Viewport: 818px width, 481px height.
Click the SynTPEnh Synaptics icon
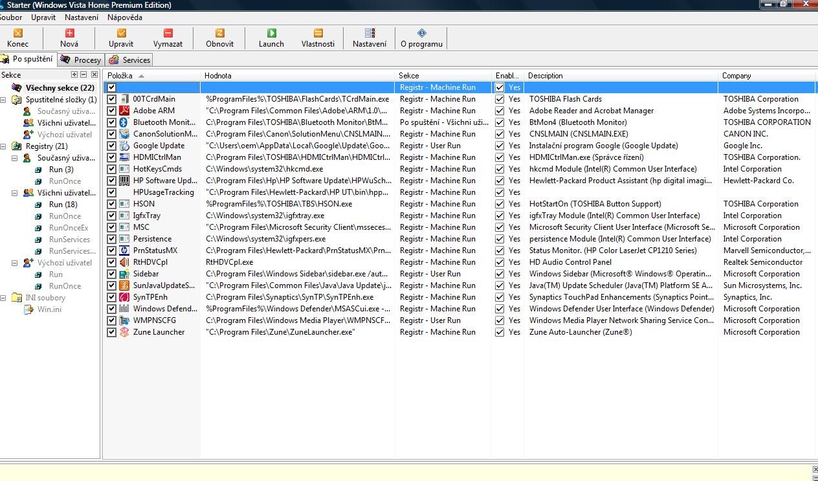click(125, 297)
